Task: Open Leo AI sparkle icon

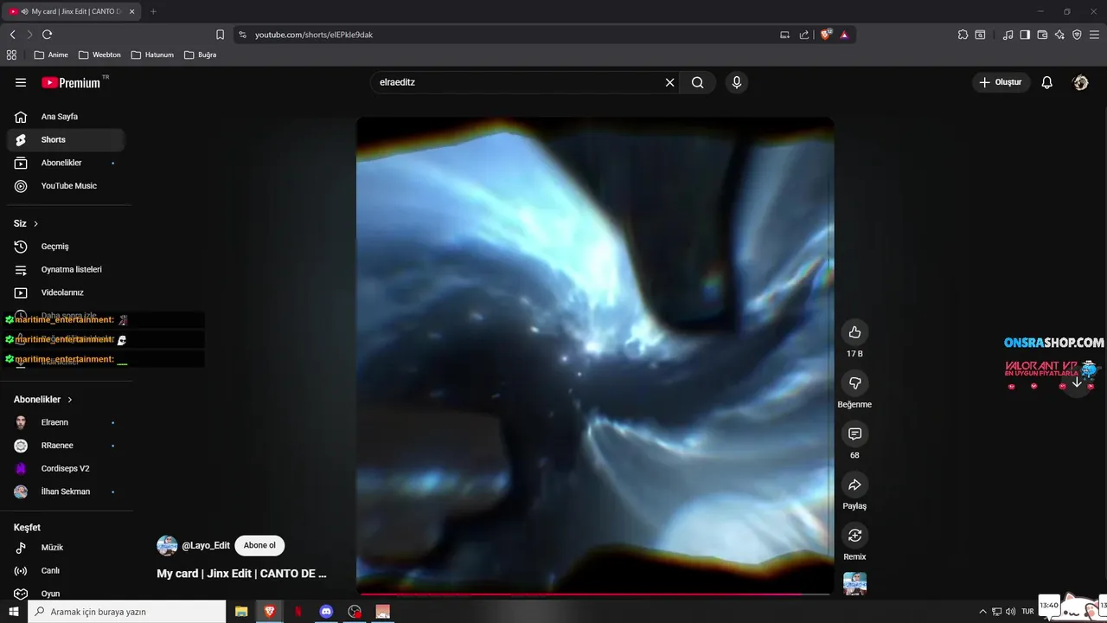Action: point(1059,35)
